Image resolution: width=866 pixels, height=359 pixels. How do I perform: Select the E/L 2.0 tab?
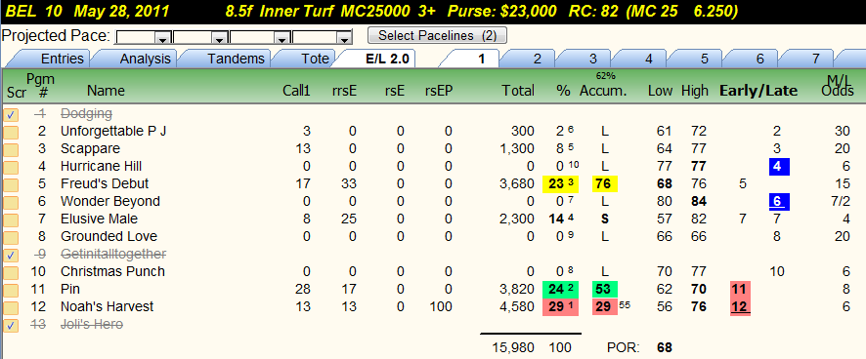pyautogui.click(x=387, y=59)
